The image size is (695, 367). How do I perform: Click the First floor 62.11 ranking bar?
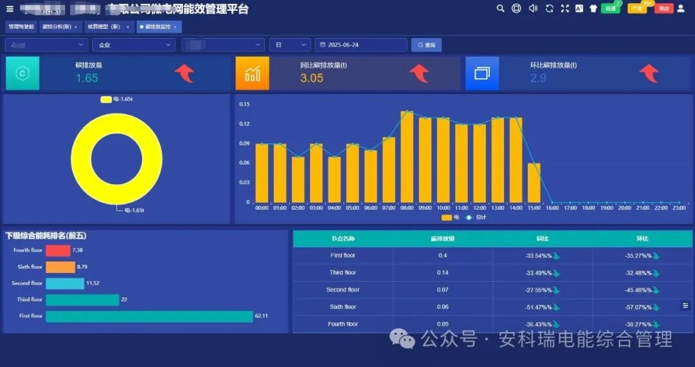[149, 317]
